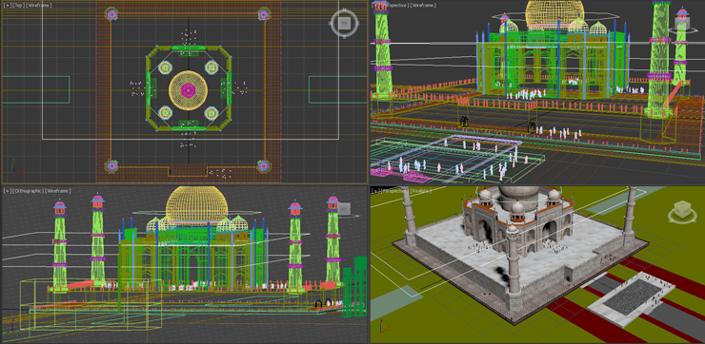
Task: Click the ViewCube in the Top viewport
Action: [x=345, y=23]
